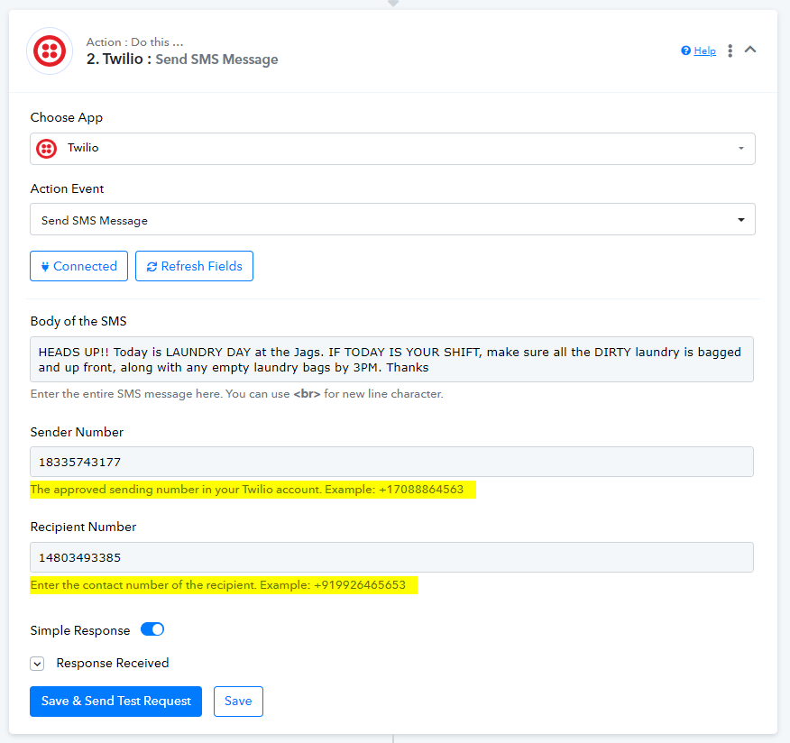Viewport: 790px width, 743px height.
Task: Open the Choose App dropdown showing Twilio
Action: [x=392, y=149]
